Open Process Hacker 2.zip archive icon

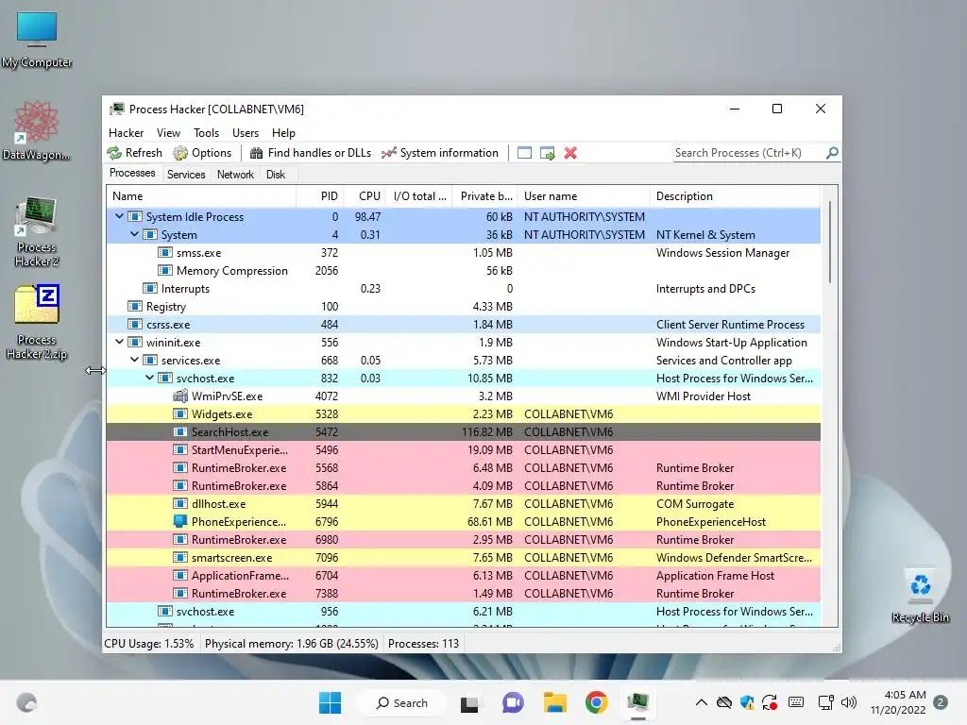pos(37,323)
